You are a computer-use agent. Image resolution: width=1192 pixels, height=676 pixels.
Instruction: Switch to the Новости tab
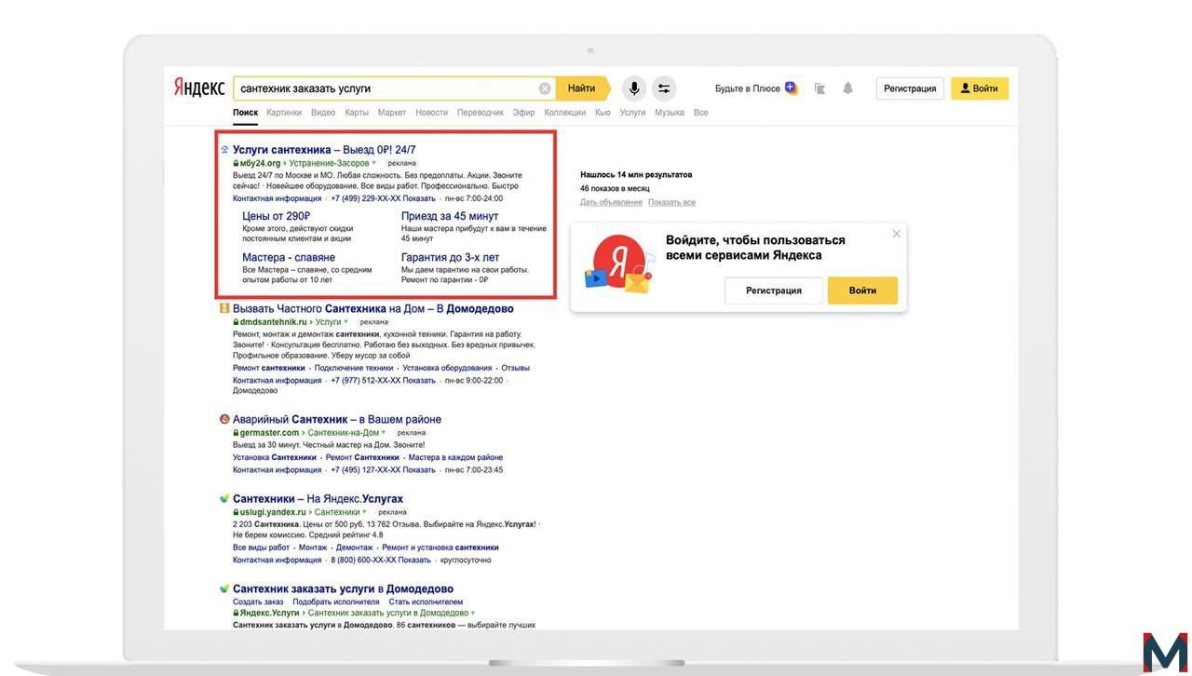tap(432, 113)
